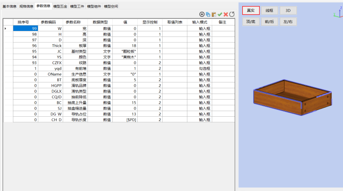Click the add parameter plus icon
This screenshot has height=191, width=343.
pos(202,14)
